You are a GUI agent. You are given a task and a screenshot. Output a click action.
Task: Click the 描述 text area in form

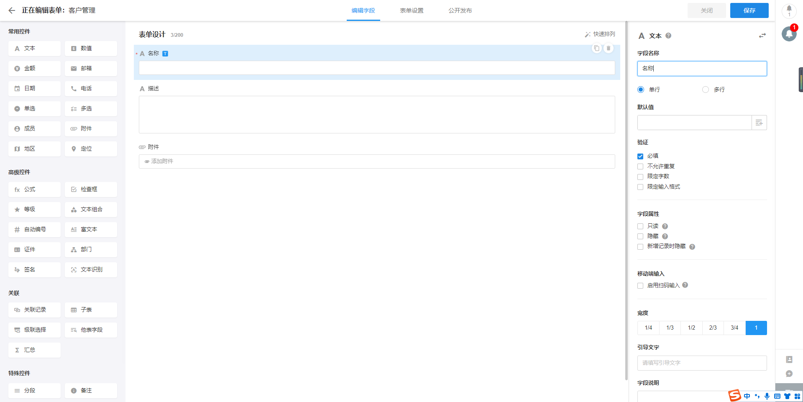click(377, 115)
